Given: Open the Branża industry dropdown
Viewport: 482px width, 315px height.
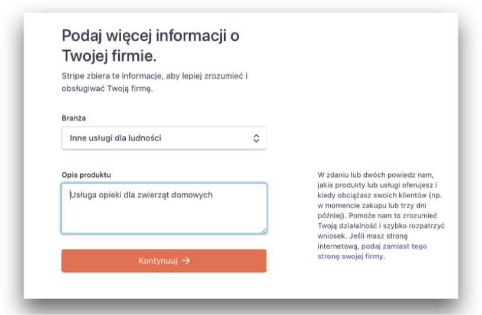Looking at the screenshot, I should [164, 138].
